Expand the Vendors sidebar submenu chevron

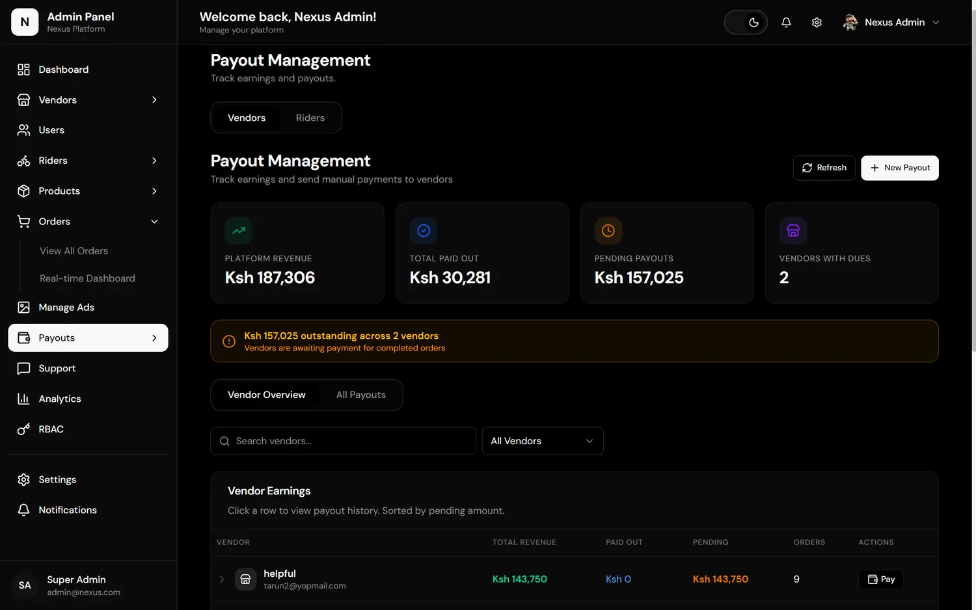[x=154, y=99]
